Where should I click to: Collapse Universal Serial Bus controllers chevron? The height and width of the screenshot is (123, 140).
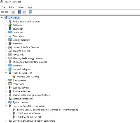[6, 106]
